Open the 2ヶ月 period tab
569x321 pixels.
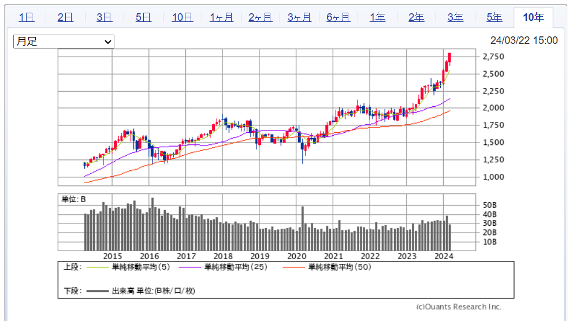click(260, 17)
